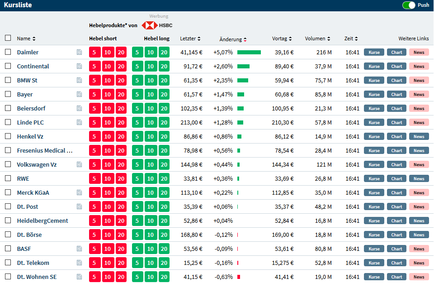Screen dimensions: 434x283
Task: Click Bayer's volume value 85,8 M
Action: tap(323, 94)
